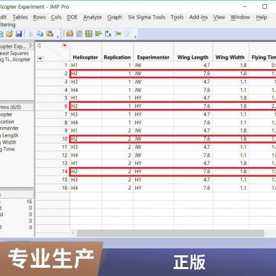The height and width of the screenshot is (276, 276).
Task: Open the DOE menu
Action: [72, 17]
